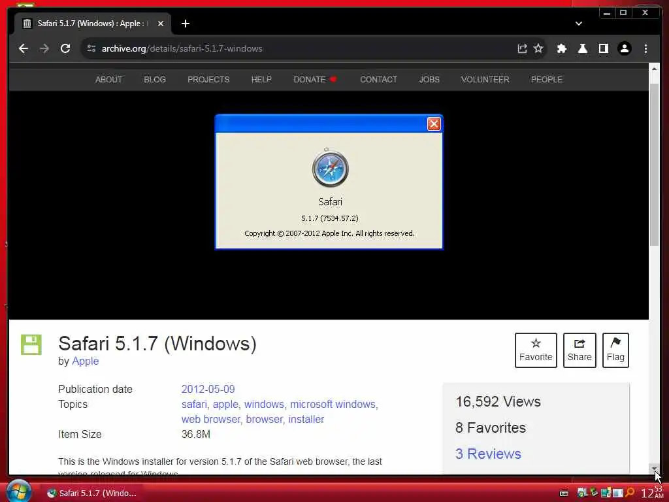
Task: Open the ABOUT menu item
Action: tap(109, 79)
